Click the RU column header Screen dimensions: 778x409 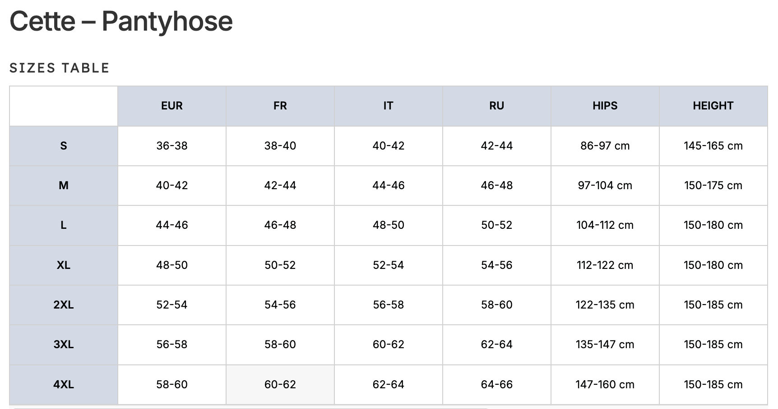tap(496, 106)
